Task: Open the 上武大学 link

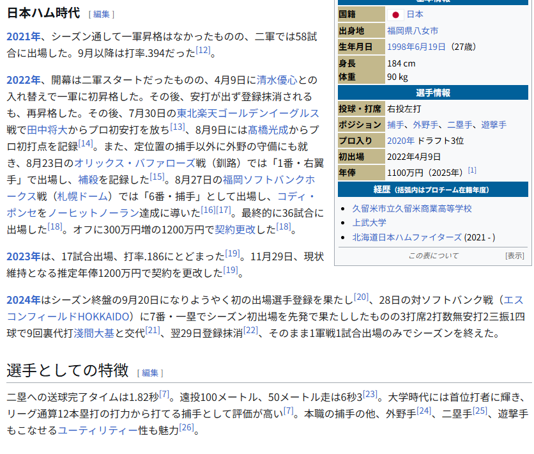Action: 369,223
